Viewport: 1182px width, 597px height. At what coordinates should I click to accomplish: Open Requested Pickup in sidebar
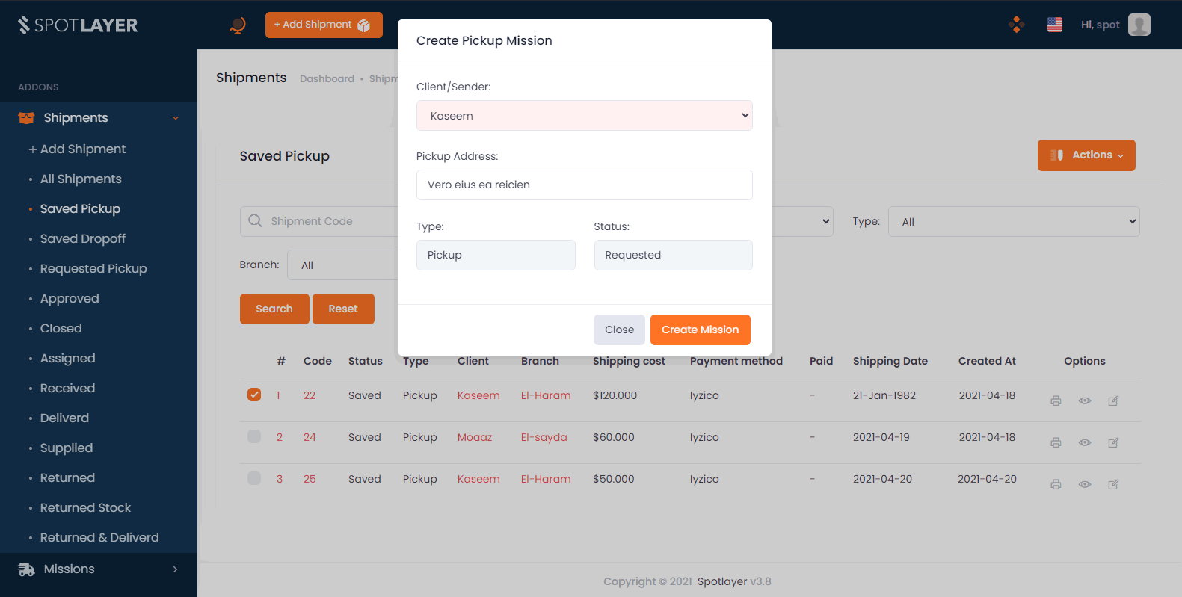click(x=93, y=269)
